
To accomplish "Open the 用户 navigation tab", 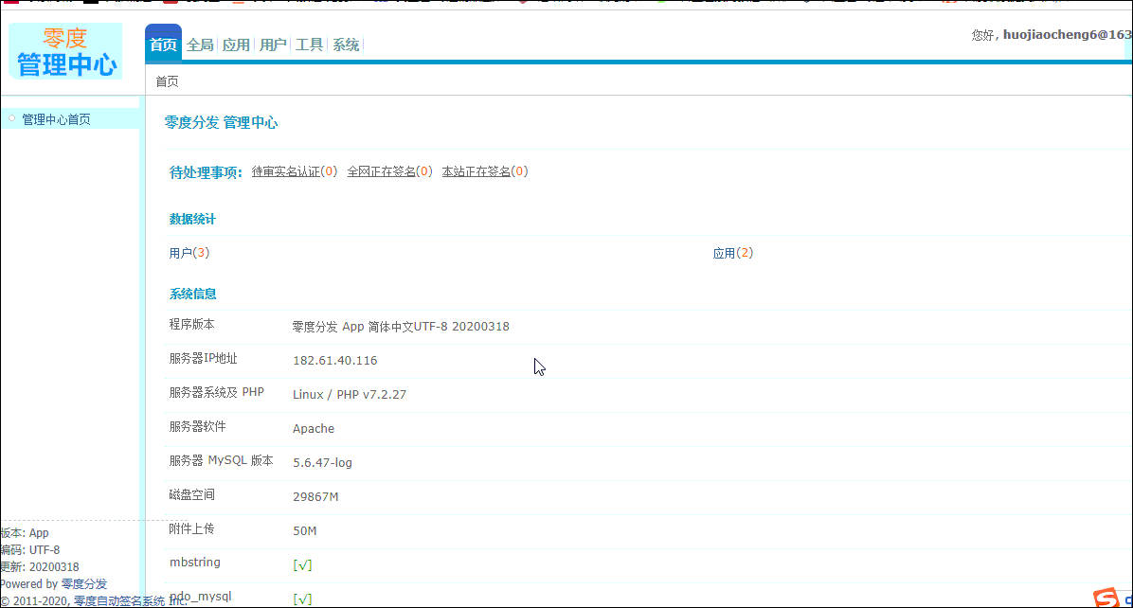I will tap(273, 45).
